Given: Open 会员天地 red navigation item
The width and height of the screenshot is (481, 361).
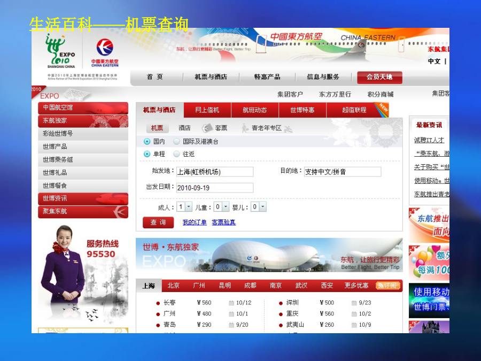Looking at the screenshot, I should point(379,78).
